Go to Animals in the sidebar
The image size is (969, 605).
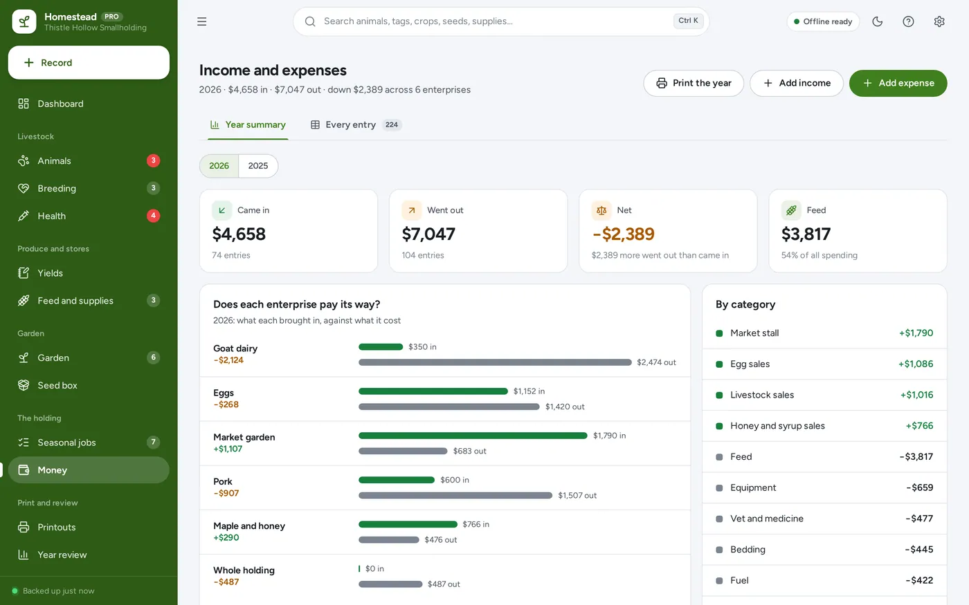(x=89, y=161)
